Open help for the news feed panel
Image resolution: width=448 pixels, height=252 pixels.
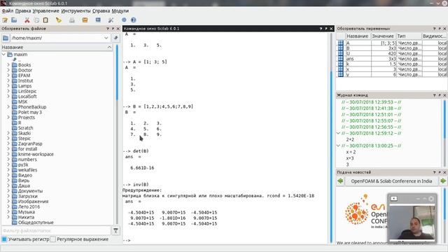(434, 172)
